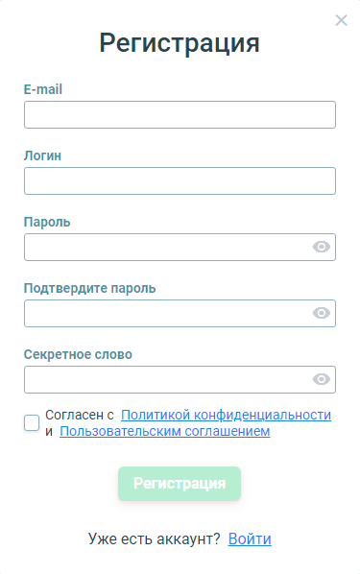Open the Пользовательским соглашением link
Image resolution: width=360 pixels, height=574 pixels.
[x=165, y=431]
